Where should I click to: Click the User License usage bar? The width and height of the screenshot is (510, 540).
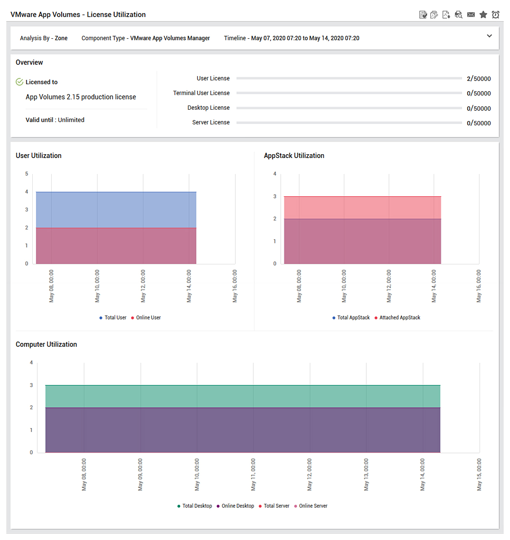(x=349, y=79)
